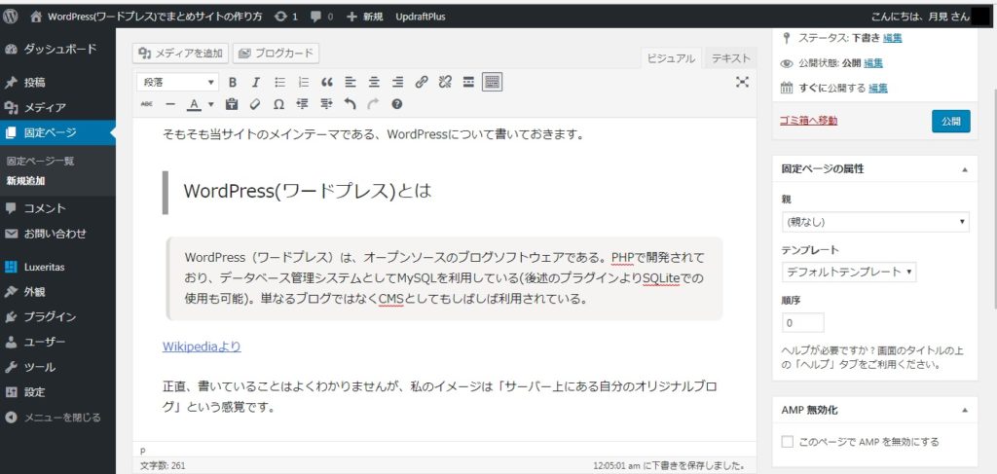Insert a bulleted list
Screen dimensions: 997x474
coord(279,82)
